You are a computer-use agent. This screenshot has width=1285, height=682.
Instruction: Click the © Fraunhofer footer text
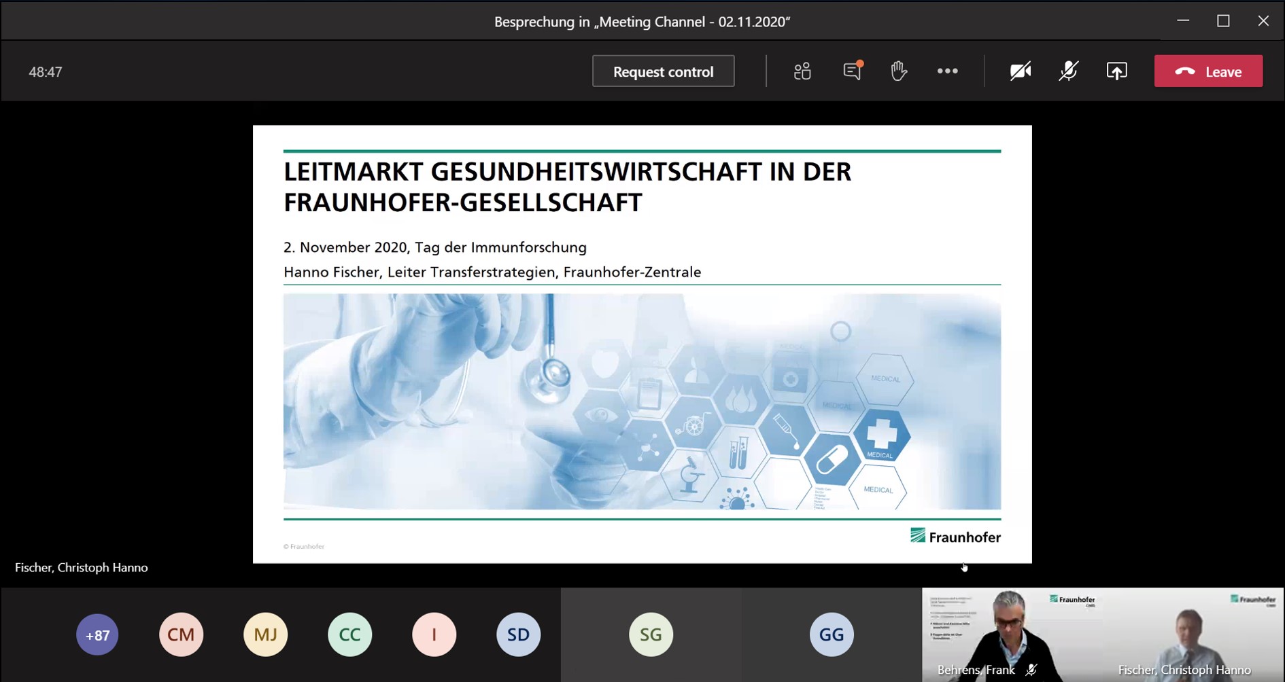pyautogui.click(x=304, y=546)
